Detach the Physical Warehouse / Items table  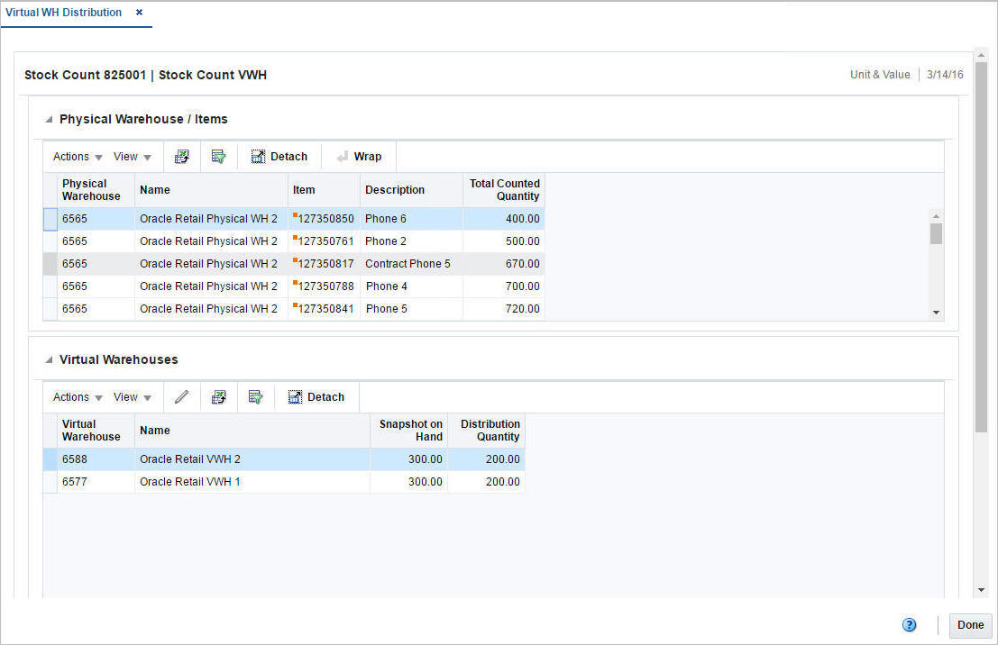tap(279, 156)
